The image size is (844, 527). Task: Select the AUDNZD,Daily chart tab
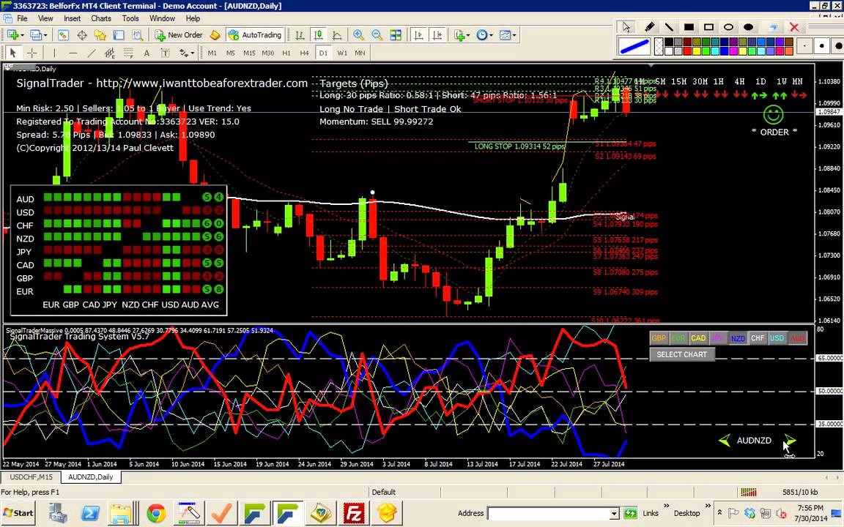90,477
